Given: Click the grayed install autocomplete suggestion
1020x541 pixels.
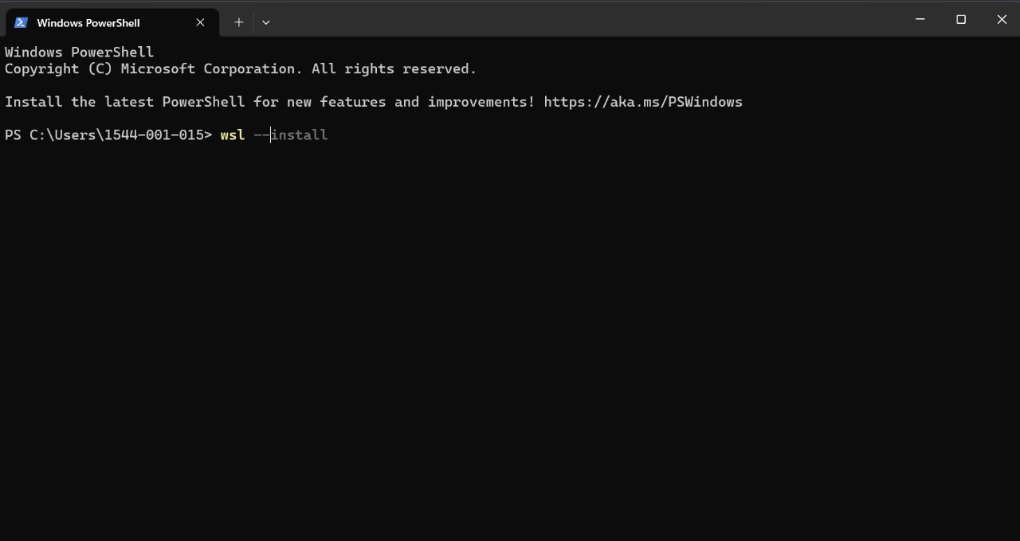Looking at the screenshot, I should (x=299, y=134).
